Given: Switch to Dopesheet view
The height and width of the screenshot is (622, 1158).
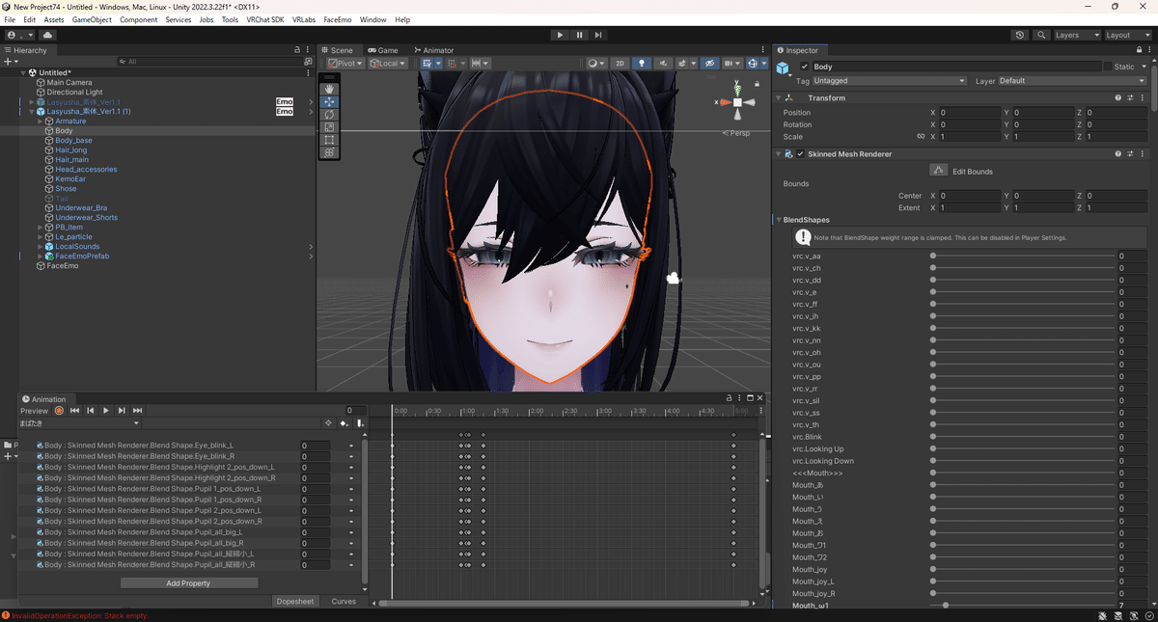Looking at the screenshot, I should [295, 601].
